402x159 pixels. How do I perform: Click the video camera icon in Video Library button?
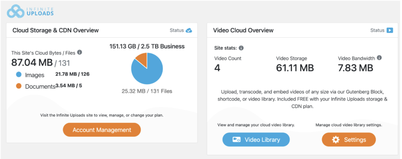tap(236, 139)
